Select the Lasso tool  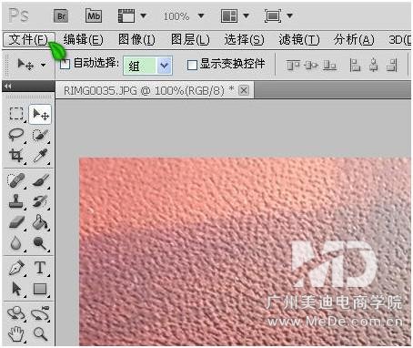[16, 135]
